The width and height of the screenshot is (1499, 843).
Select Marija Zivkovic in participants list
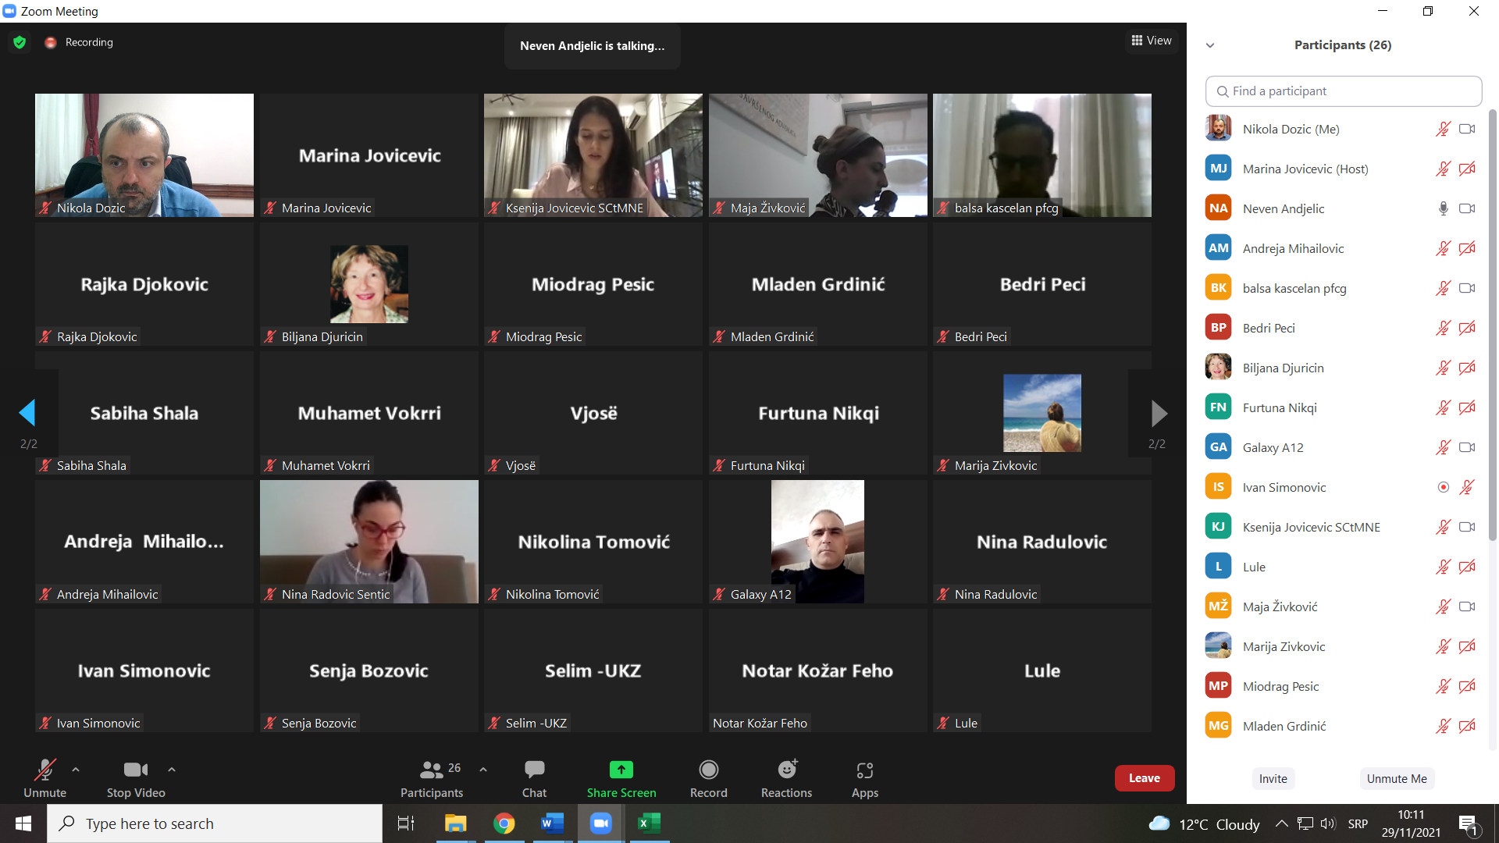[1343, 646]
